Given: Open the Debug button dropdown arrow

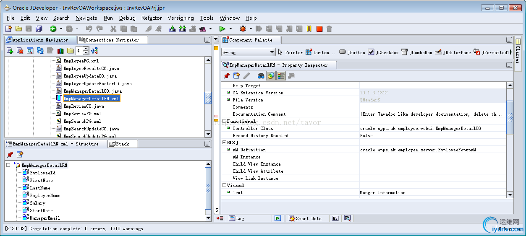Looking at the screenshot, I should (251, 29).
